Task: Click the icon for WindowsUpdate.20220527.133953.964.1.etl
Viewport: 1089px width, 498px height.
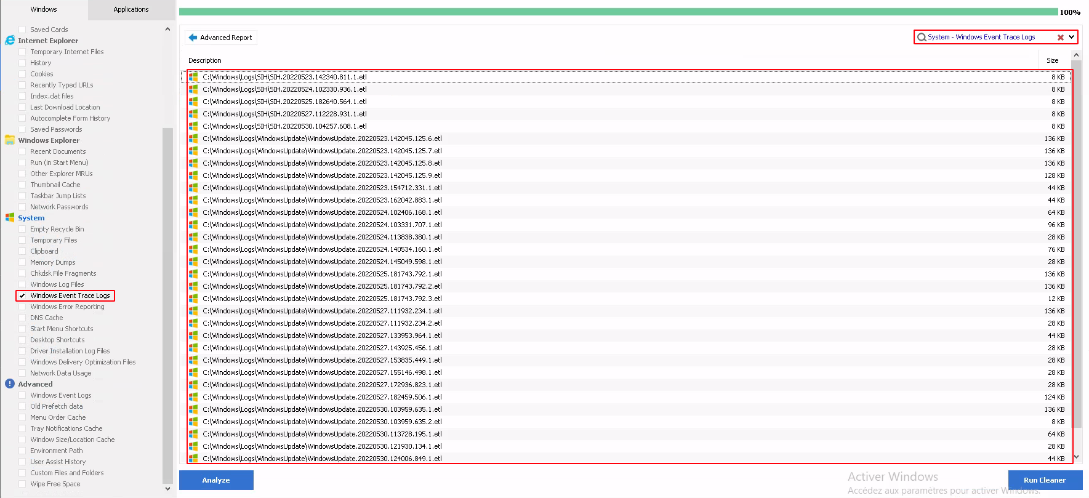Action: [193, 335]
